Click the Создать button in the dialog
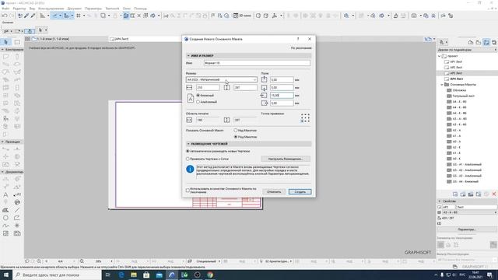Screen dimensions: 498x280 [300, 192]
